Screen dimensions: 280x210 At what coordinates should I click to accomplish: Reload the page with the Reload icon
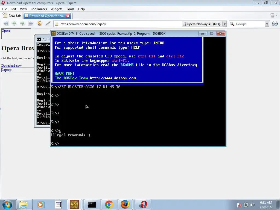pos(39,24)
